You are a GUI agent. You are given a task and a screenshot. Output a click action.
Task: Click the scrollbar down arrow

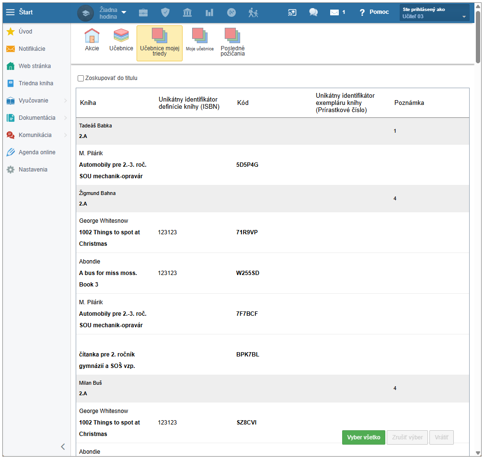tap(478, 453)
